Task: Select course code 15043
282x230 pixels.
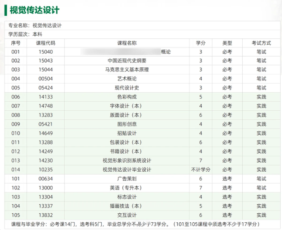Action: click(x=46, y=61)
